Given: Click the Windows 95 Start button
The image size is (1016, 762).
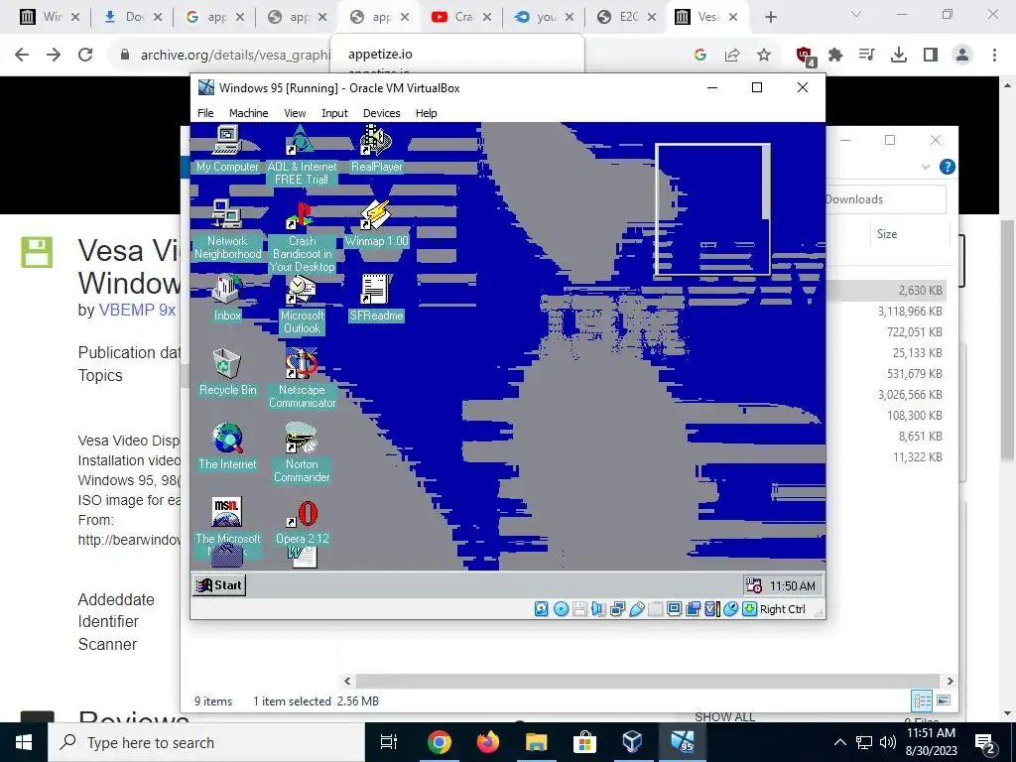Looking at the screenshot, I should [x=219, y=585].
